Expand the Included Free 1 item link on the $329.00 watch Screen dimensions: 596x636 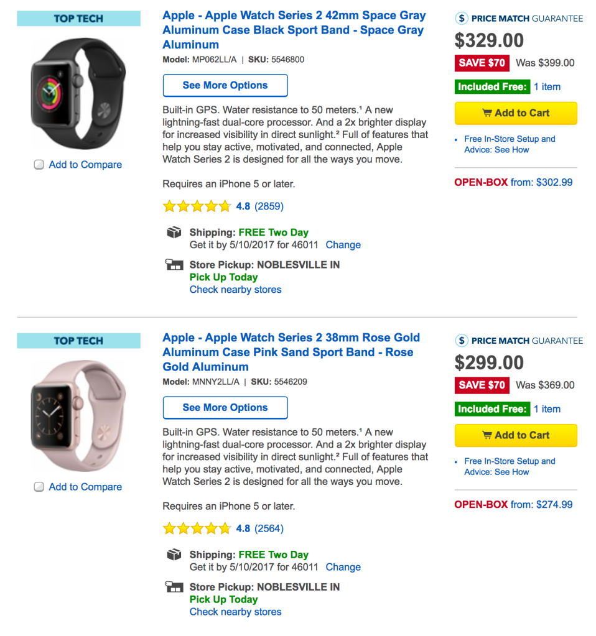[547, 87]
